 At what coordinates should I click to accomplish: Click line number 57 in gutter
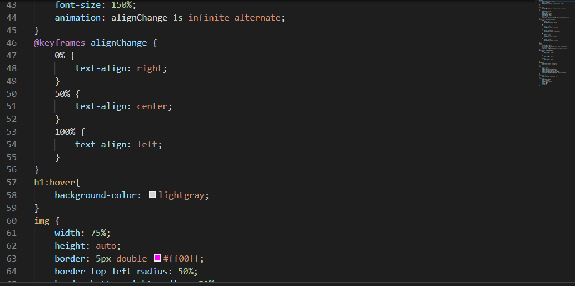(x=11, y=183)
